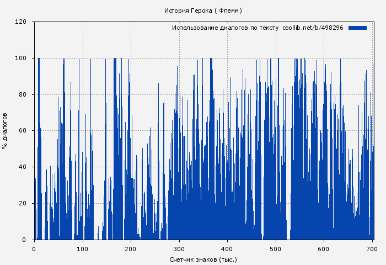The height and width of the screenshot is (265, 386).
Task: Click the 300 tick label on the horizontal axis
Action: pyautogui.click(x=179, y=248)
